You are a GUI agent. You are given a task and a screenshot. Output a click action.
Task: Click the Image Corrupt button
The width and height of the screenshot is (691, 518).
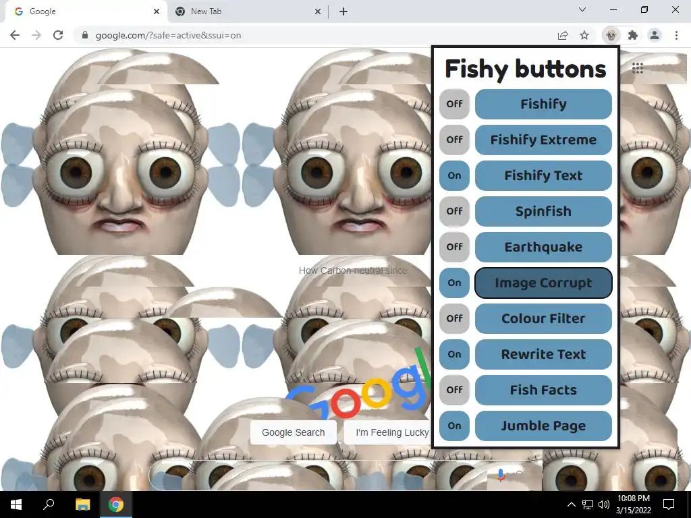543,283
